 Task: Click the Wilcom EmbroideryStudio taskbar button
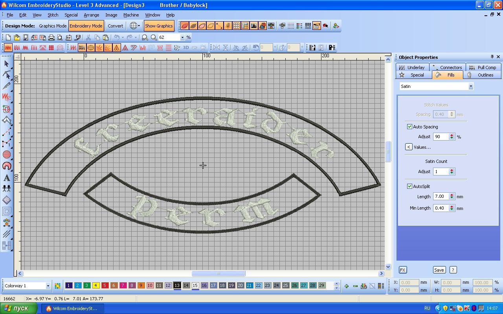coord(73,309)
